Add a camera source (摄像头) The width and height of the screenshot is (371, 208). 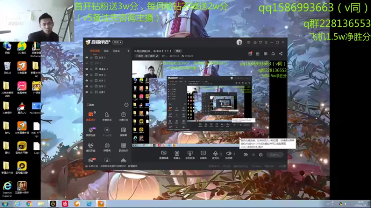coord(177,155)
